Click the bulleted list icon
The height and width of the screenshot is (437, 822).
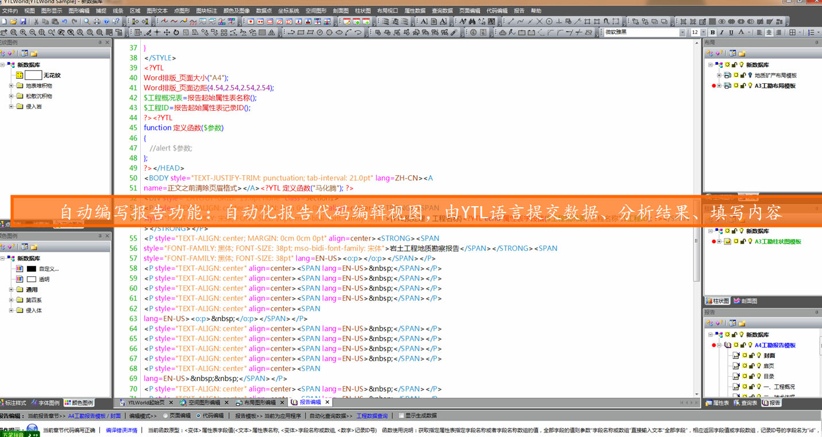[812, 32]
